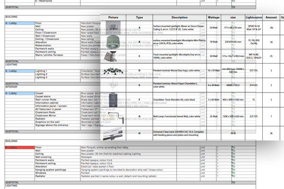Click the Amount column header
This screenshot has width=284, height=189.
pyautogui.click(x=271, y=17)
